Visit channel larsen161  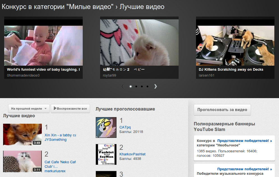206,75
